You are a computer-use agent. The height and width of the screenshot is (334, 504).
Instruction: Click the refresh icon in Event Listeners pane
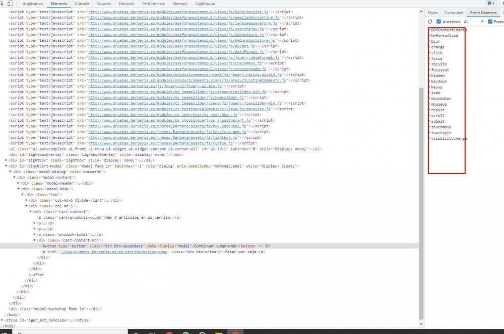pos(430,21)
